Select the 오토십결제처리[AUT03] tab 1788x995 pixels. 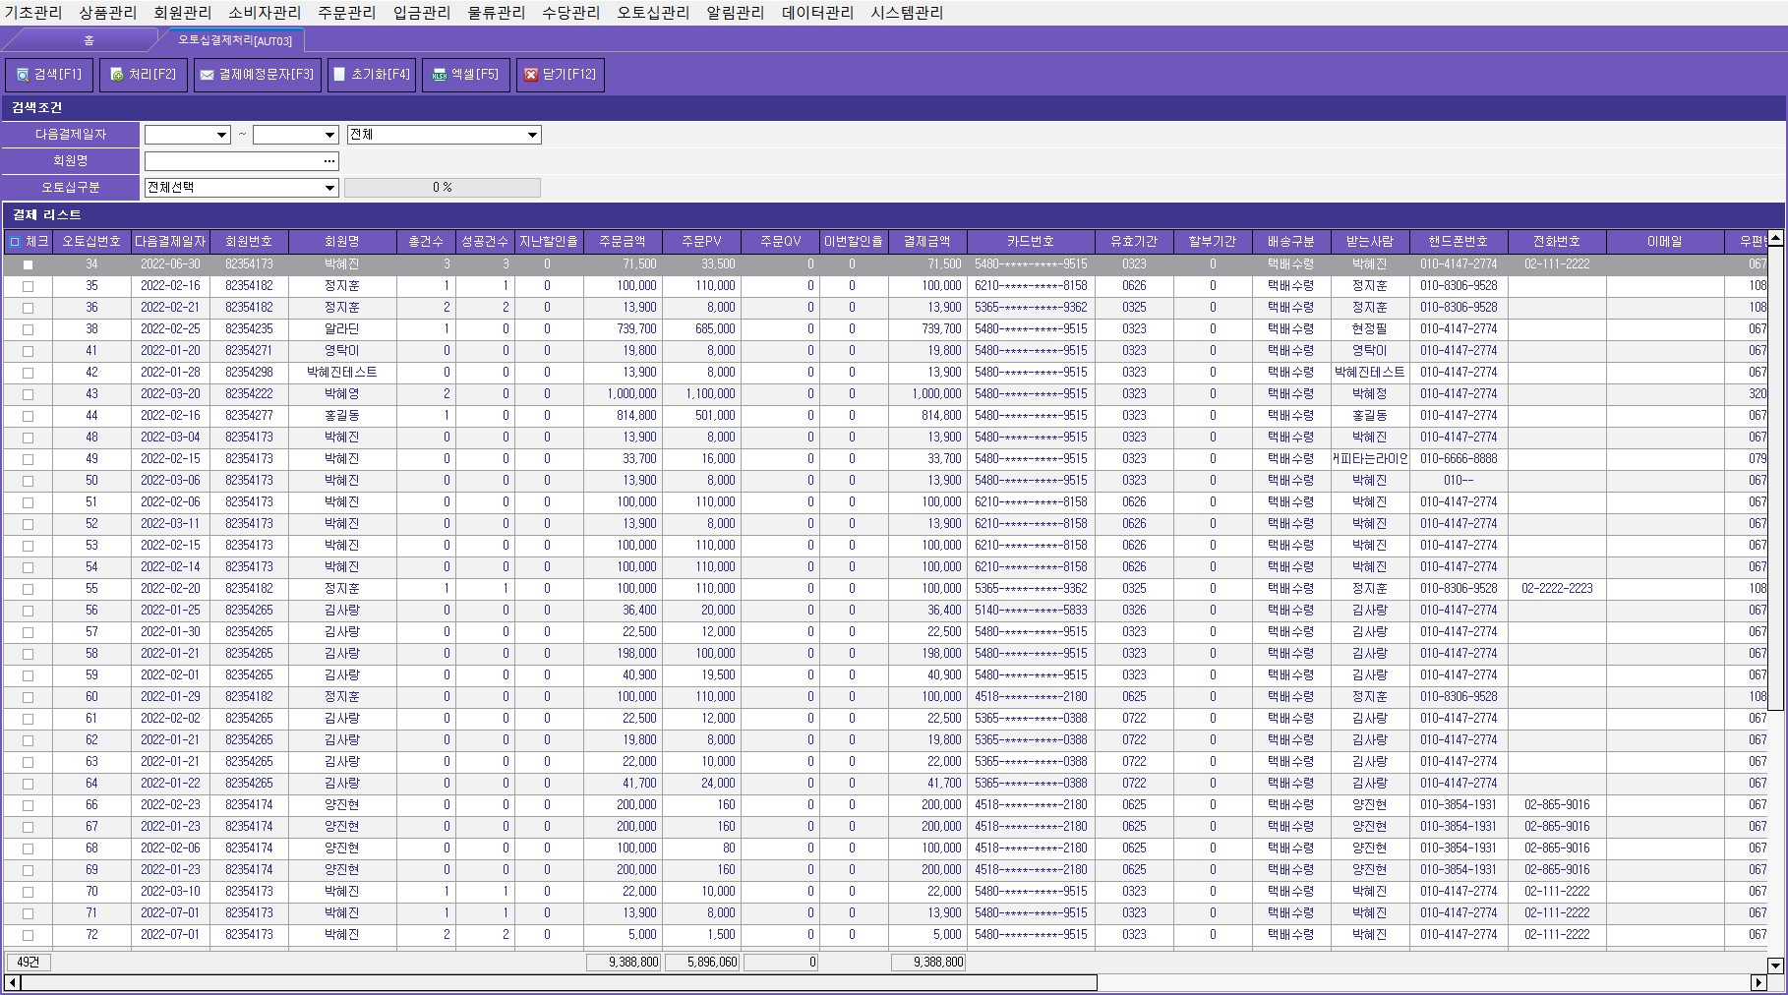(235, 40)
